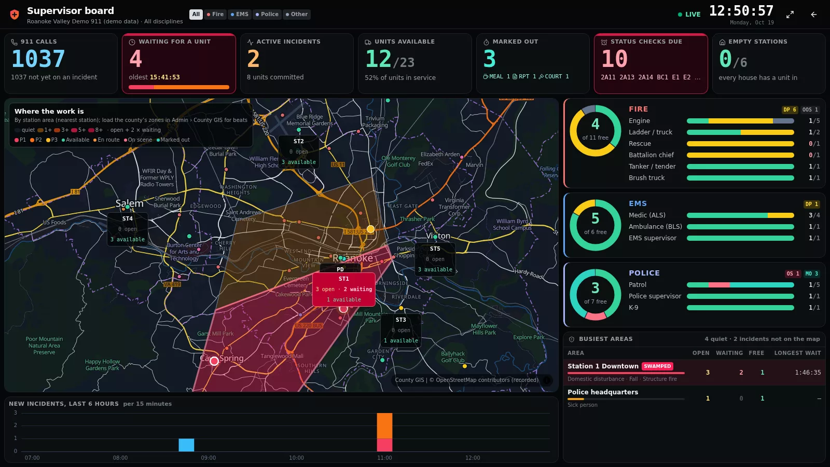Click the icon beside Busiest Areas heading
830x467 pixels.
coord(572,339)
